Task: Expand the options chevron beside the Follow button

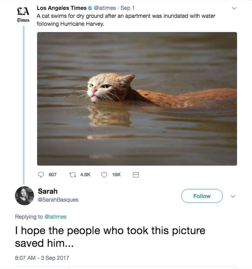Action: pos(233,196)
